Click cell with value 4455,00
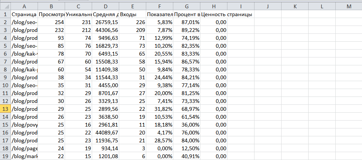The height and width of the screenshot is (160, 362). (106, 85)
